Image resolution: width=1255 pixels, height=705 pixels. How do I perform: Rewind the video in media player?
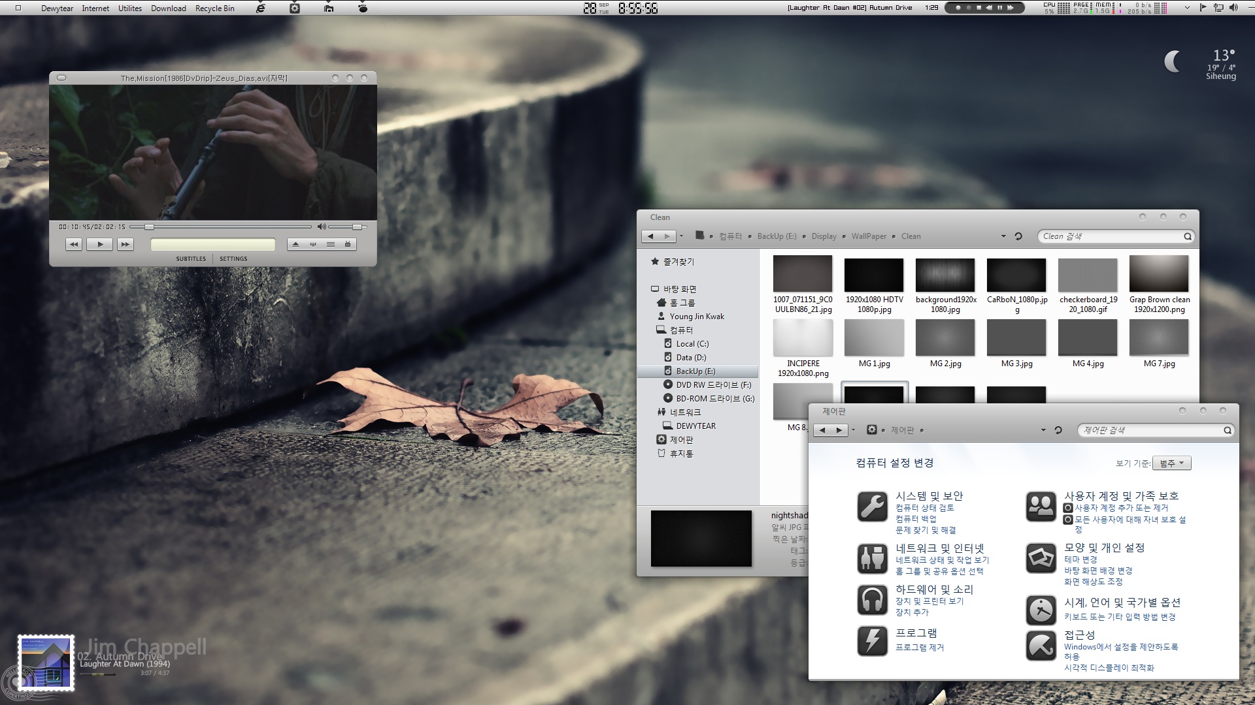coord(74,244)
